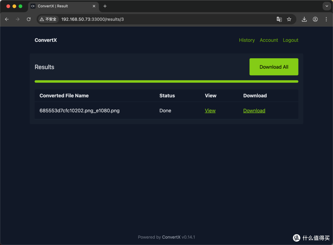Click the yellow macOS minimize button
The height and width of the screenshot is (245, 333).
pos(14,6)
